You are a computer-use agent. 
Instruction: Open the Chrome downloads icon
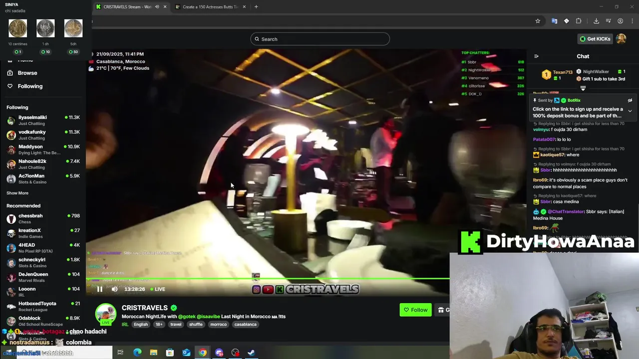point(596,21)
